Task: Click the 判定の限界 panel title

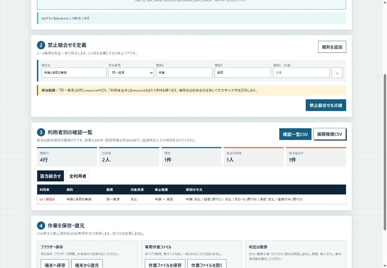Action: pyautogui.click(x=258, y=247)
